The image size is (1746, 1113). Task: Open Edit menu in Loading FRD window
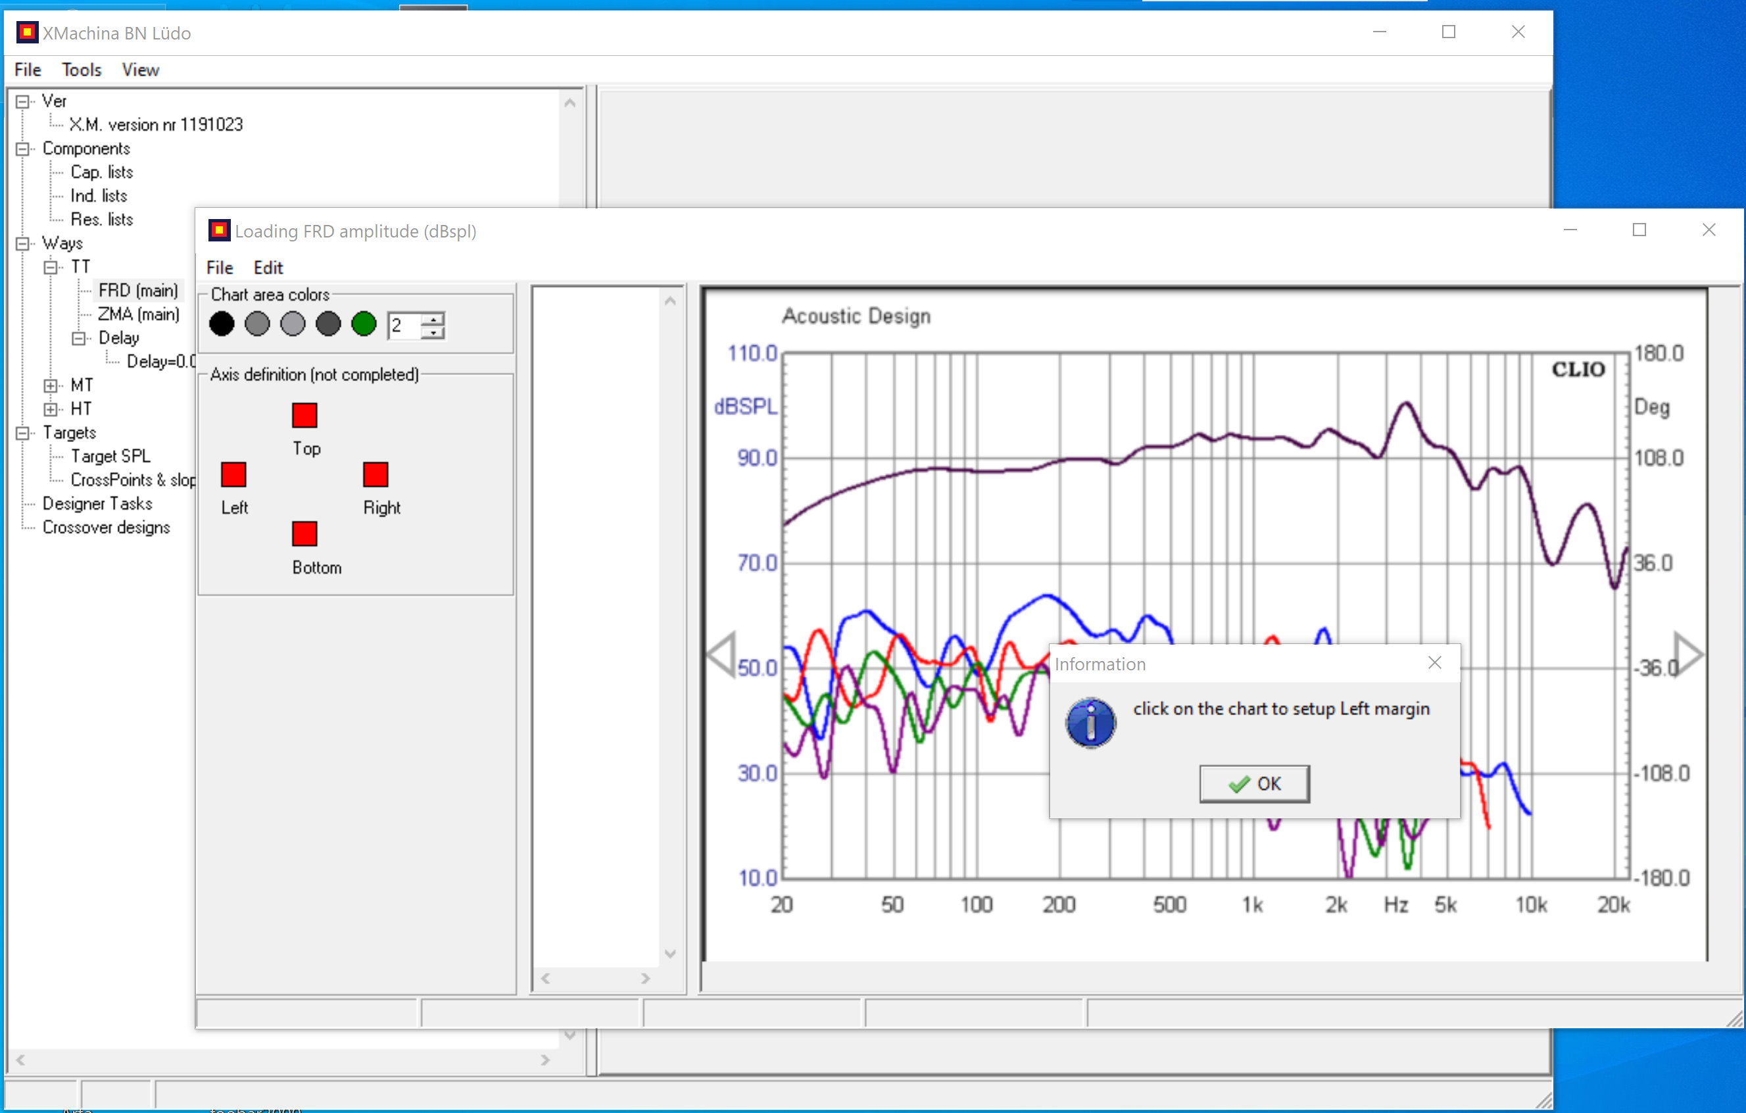tap(268, 268)
